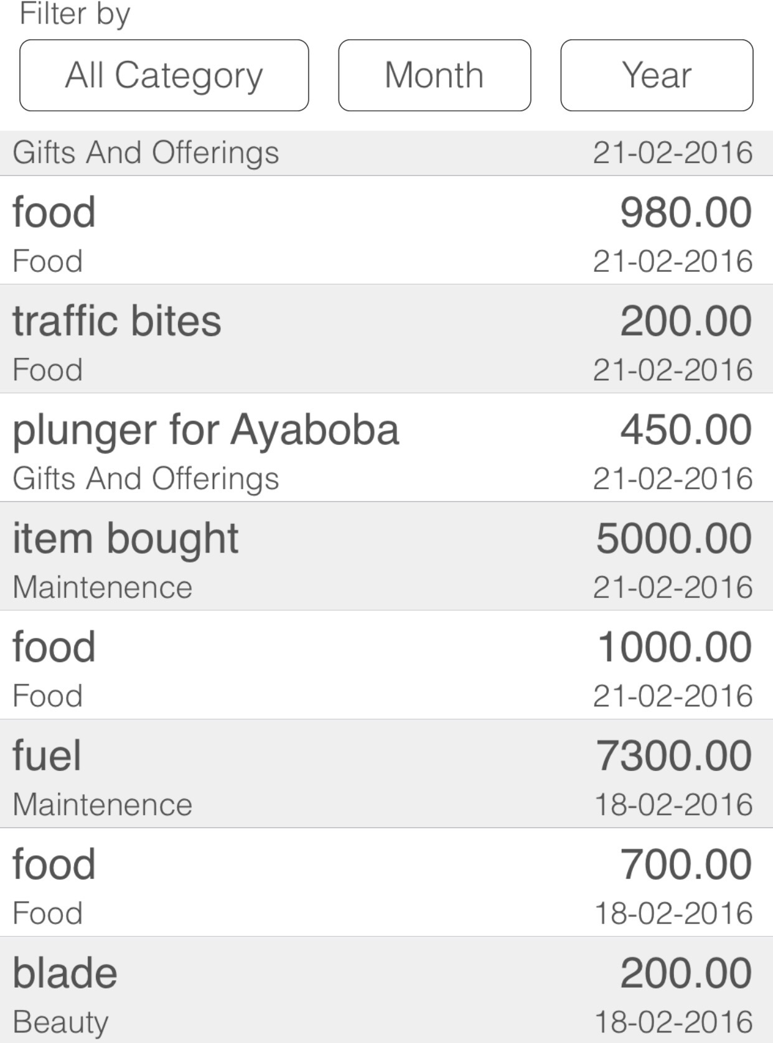Select the item bought expense row
Screen dimensions: 773x1043
[386, 556]
